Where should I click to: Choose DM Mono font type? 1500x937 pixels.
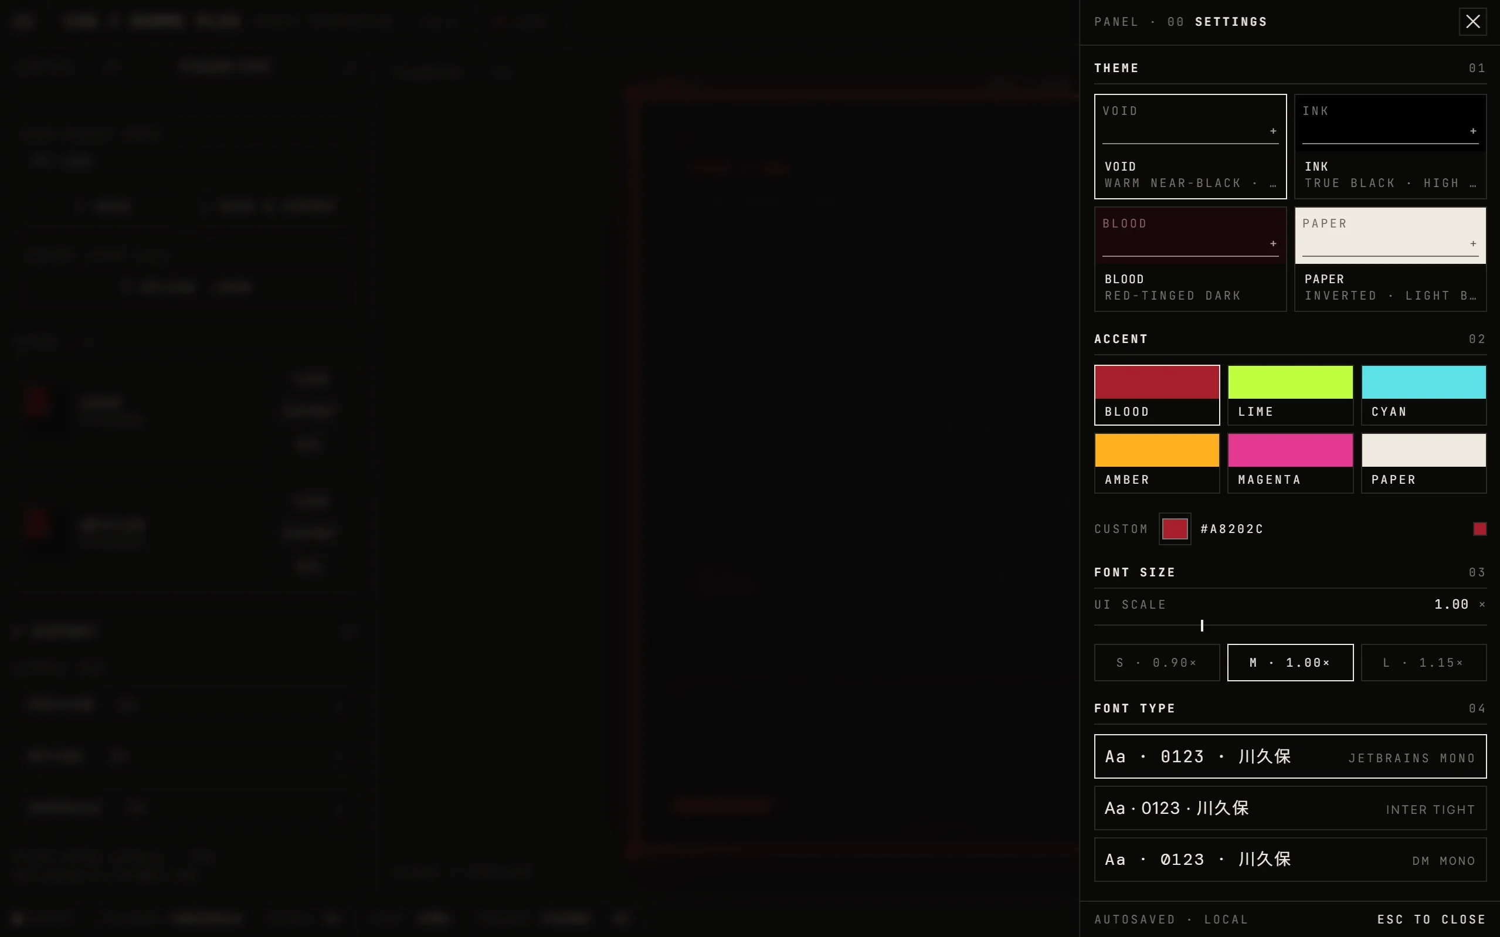tap(1290, 860)
